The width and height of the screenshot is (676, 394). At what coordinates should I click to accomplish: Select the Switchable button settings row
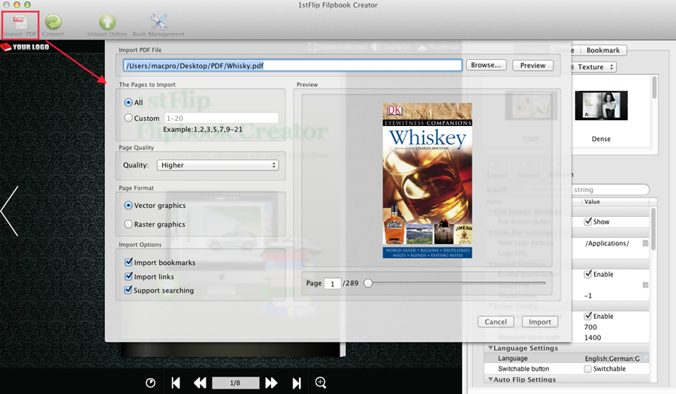(x=566, y=368)
